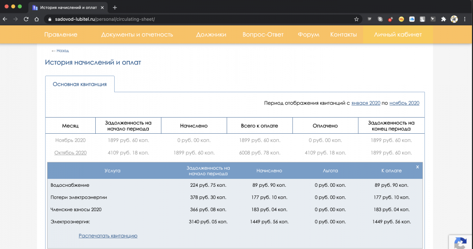Open the 'Правление' menu item

pos(61,35)
